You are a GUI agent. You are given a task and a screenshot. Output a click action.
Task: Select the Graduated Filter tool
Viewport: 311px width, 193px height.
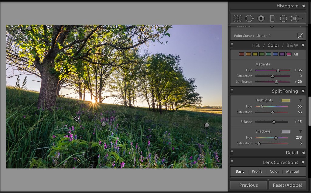coord(272,19)
